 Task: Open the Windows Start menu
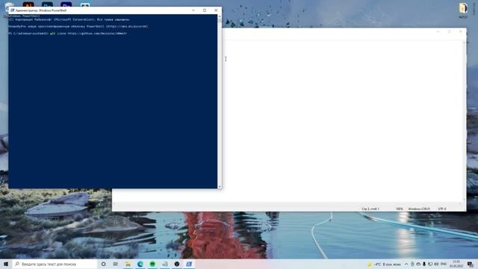(x=6, y=264)
